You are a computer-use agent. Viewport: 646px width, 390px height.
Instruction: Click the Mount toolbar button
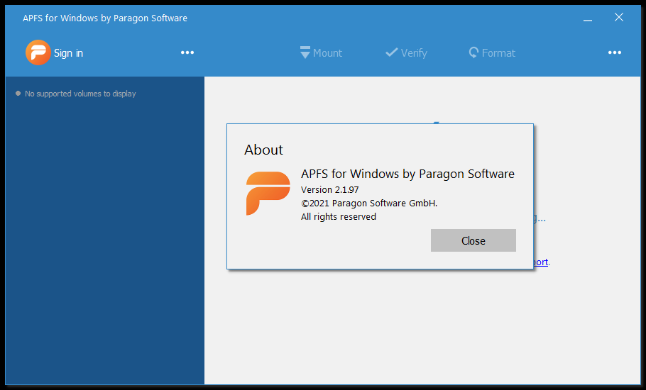[322, 52]
